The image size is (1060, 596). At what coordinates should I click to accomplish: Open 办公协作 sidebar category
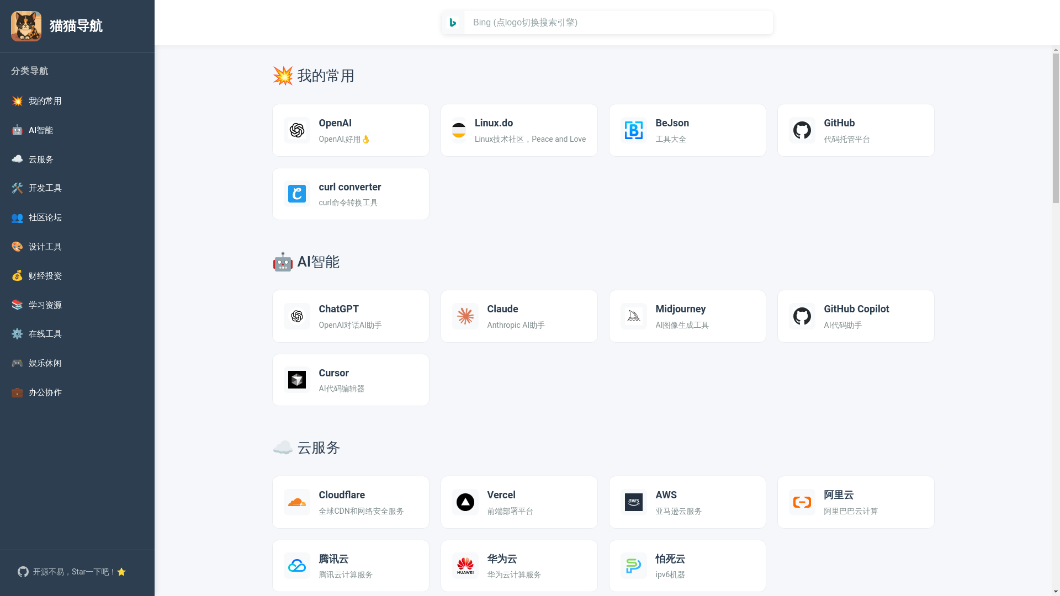pos(77,392)
